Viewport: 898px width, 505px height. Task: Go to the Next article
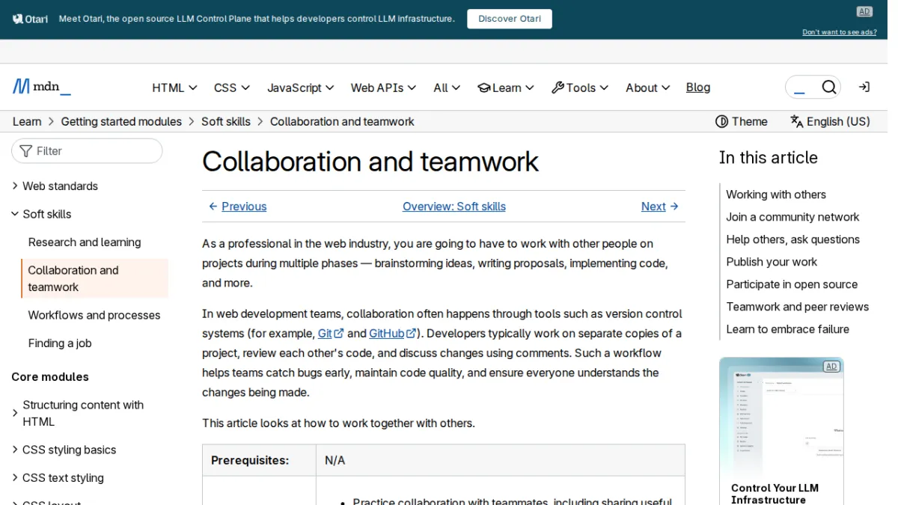[x=660, y=206]
